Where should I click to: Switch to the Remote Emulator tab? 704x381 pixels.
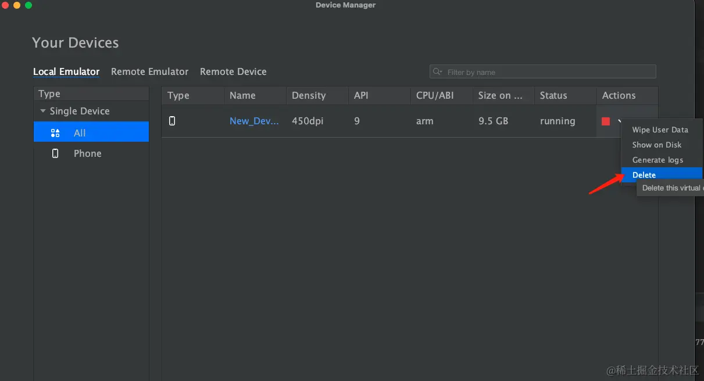point(149,71)
